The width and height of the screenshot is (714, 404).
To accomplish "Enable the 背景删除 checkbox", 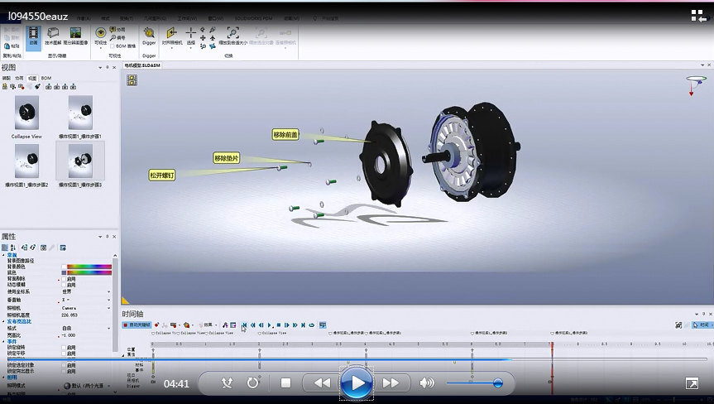I will point(65,279).
